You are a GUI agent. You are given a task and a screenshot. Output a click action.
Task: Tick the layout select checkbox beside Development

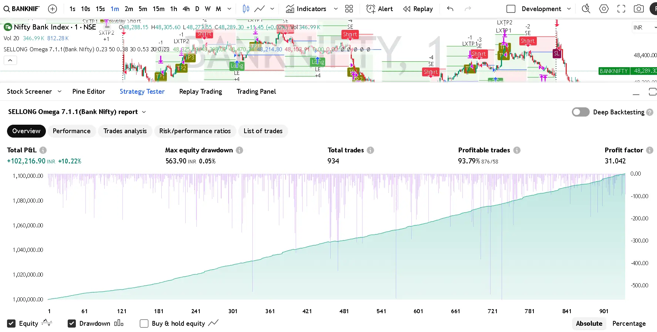511,9
